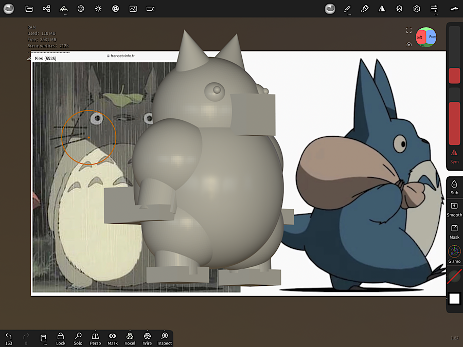Toggle the Sym symmetry button
The width and height of the screenshot is (463, 347).
[454, 157]
